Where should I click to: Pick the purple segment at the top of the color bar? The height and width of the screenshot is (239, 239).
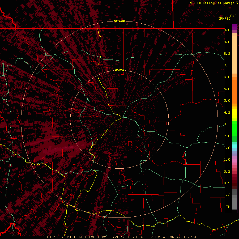pyautogui.click(x=234, y=27)
